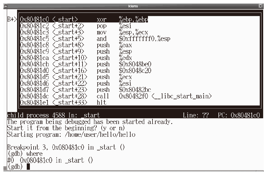Click the push $0x80482bc instruction
Viewport: 268px width, 176px height.
pos(124,90)
